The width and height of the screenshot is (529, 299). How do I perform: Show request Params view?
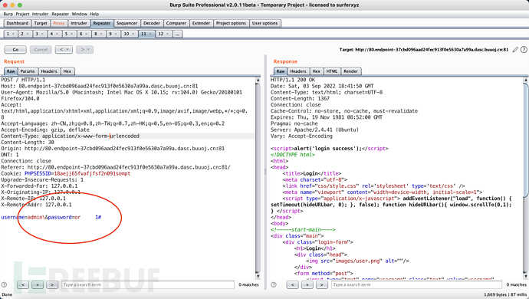tap(28, 71)
